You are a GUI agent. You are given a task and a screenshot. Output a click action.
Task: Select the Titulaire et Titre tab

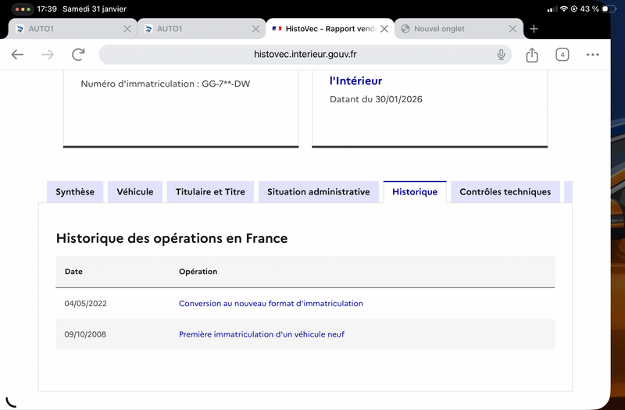coord(210,192)
